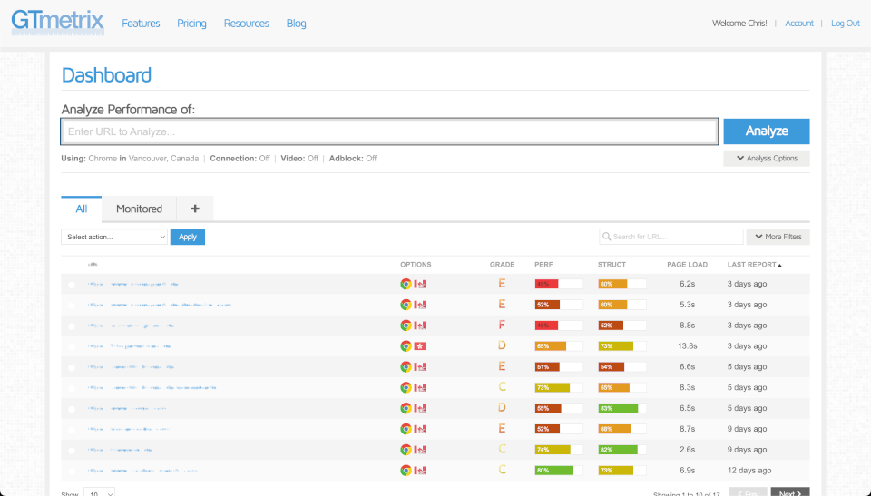The width and height of the screenshot is (871, 496).
Task: Click the Canada flag in the 6.9s row
Action: pos(420,471)
